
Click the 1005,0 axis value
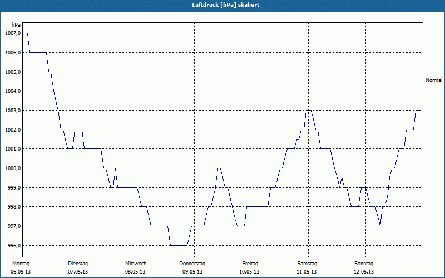click(x=13, y=72)
